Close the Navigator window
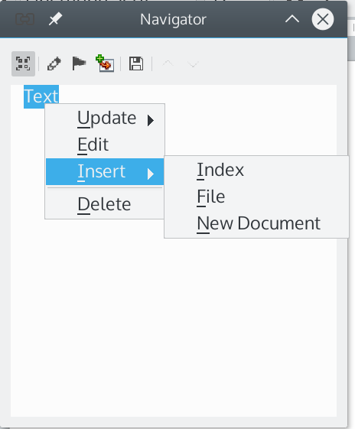This screenshot has width=355, height=429. [x=323, y=19]
